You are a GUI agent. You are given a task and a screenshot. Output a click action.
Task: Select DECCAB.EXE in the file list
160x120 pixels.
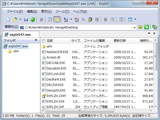[x=53, y=63]
